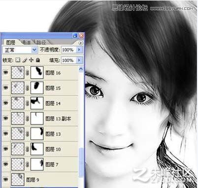Click the lock image pixels brush icon

pyautogui.click(x=25, y=60)
